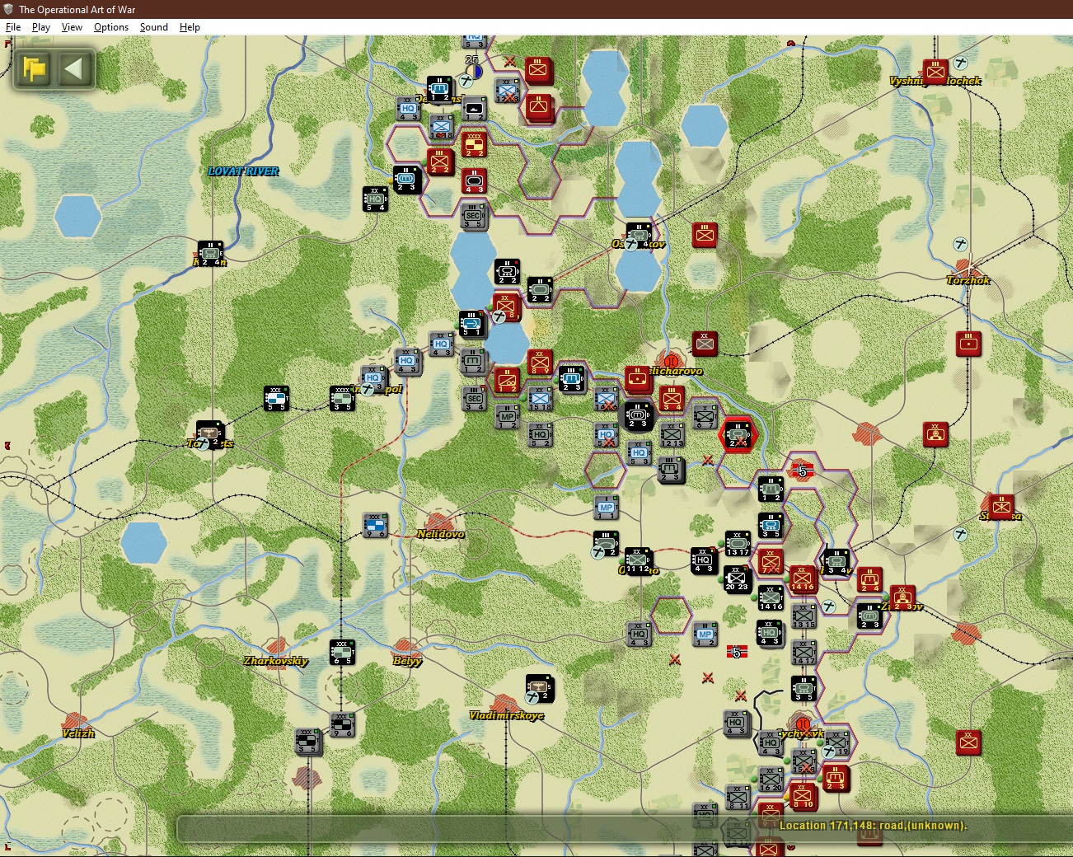
Task: Select the red artillery unit at Selizharovo
Action: pos(638,380)
